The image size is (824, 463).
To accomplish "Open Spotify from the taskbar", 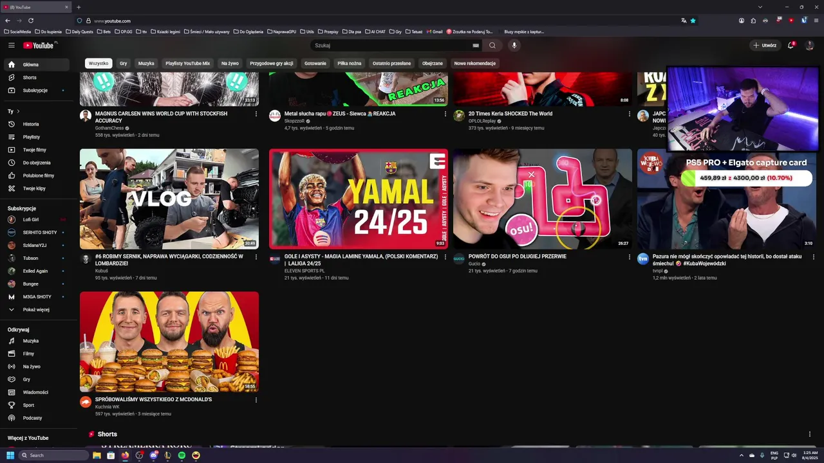I will [182, 455].
